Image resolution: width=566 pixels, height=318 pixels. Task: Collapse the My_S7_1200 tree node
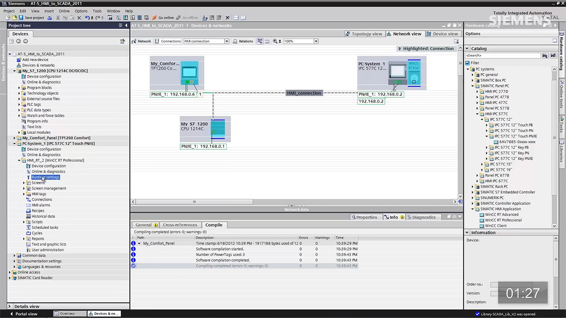click(x=14, y=71)
